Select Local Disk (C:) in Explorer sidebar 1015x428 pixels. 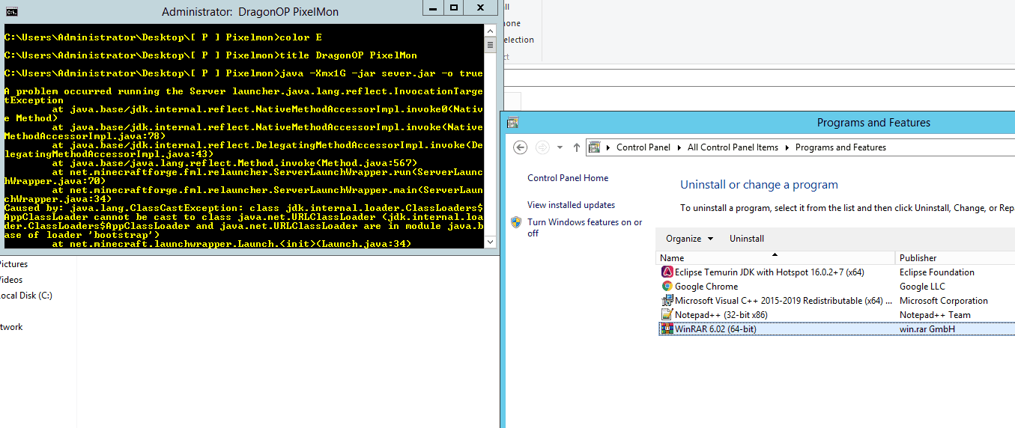(26, 296)
